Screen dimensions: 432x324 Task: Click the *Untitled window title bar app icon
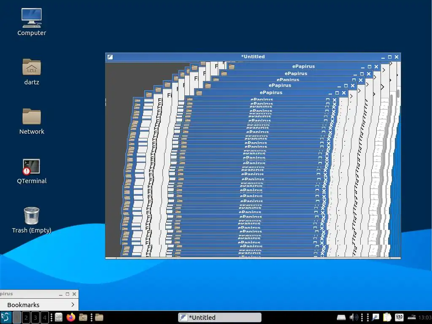pos(110,57)
